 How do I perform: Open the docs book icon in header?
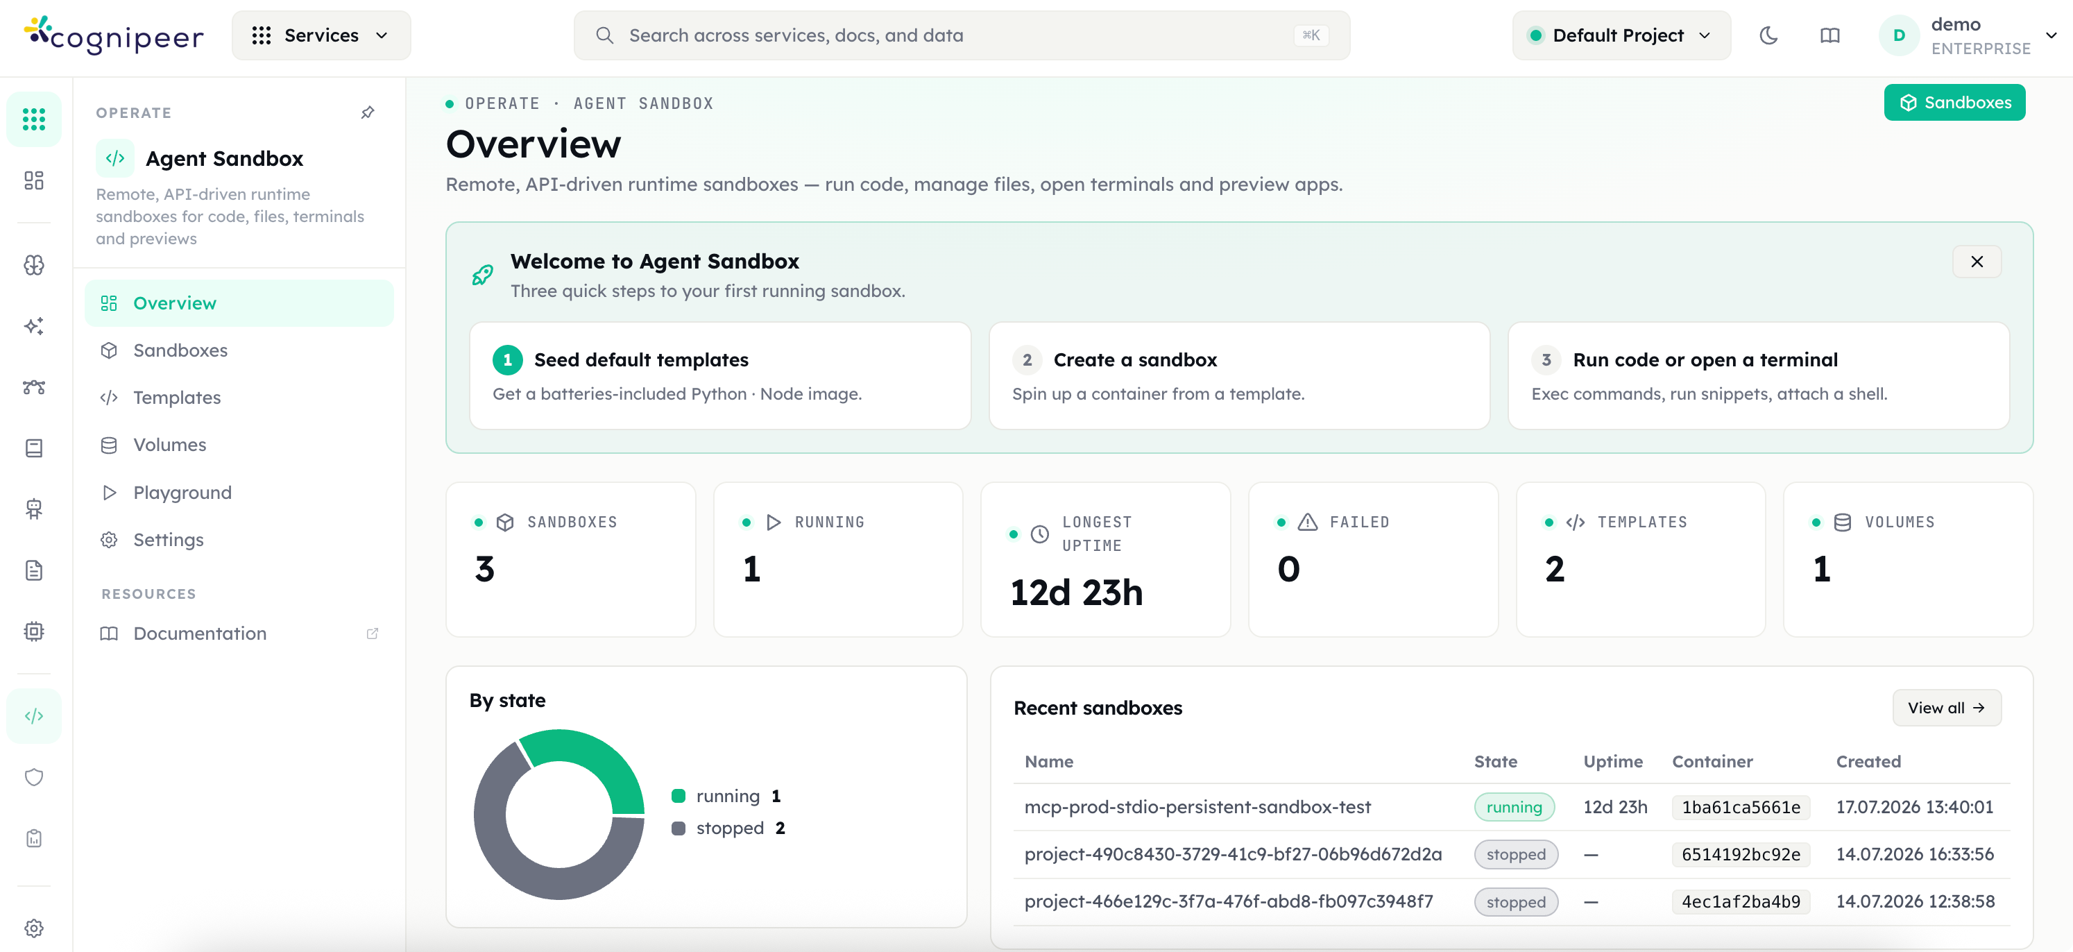[1830, 35]
